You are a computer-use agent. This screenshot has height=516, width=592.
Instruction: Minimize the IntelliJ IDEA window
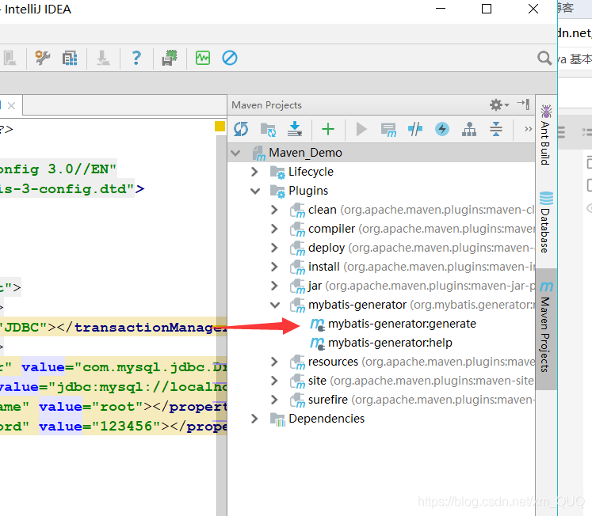click(x=441, y=9)
